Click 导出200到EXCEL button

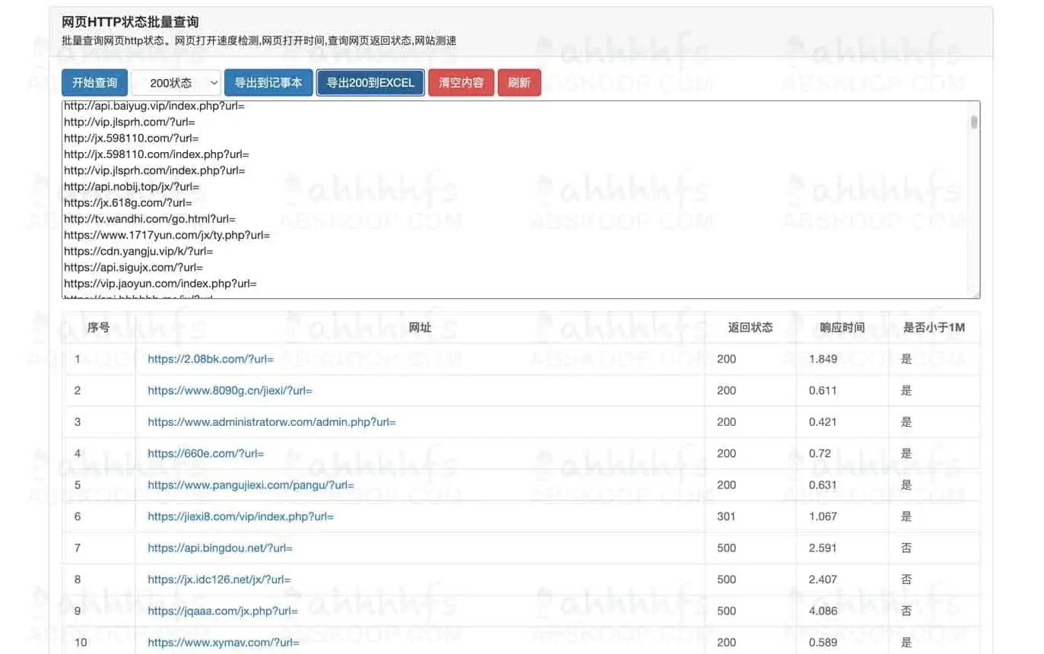[x=370, y=83]
